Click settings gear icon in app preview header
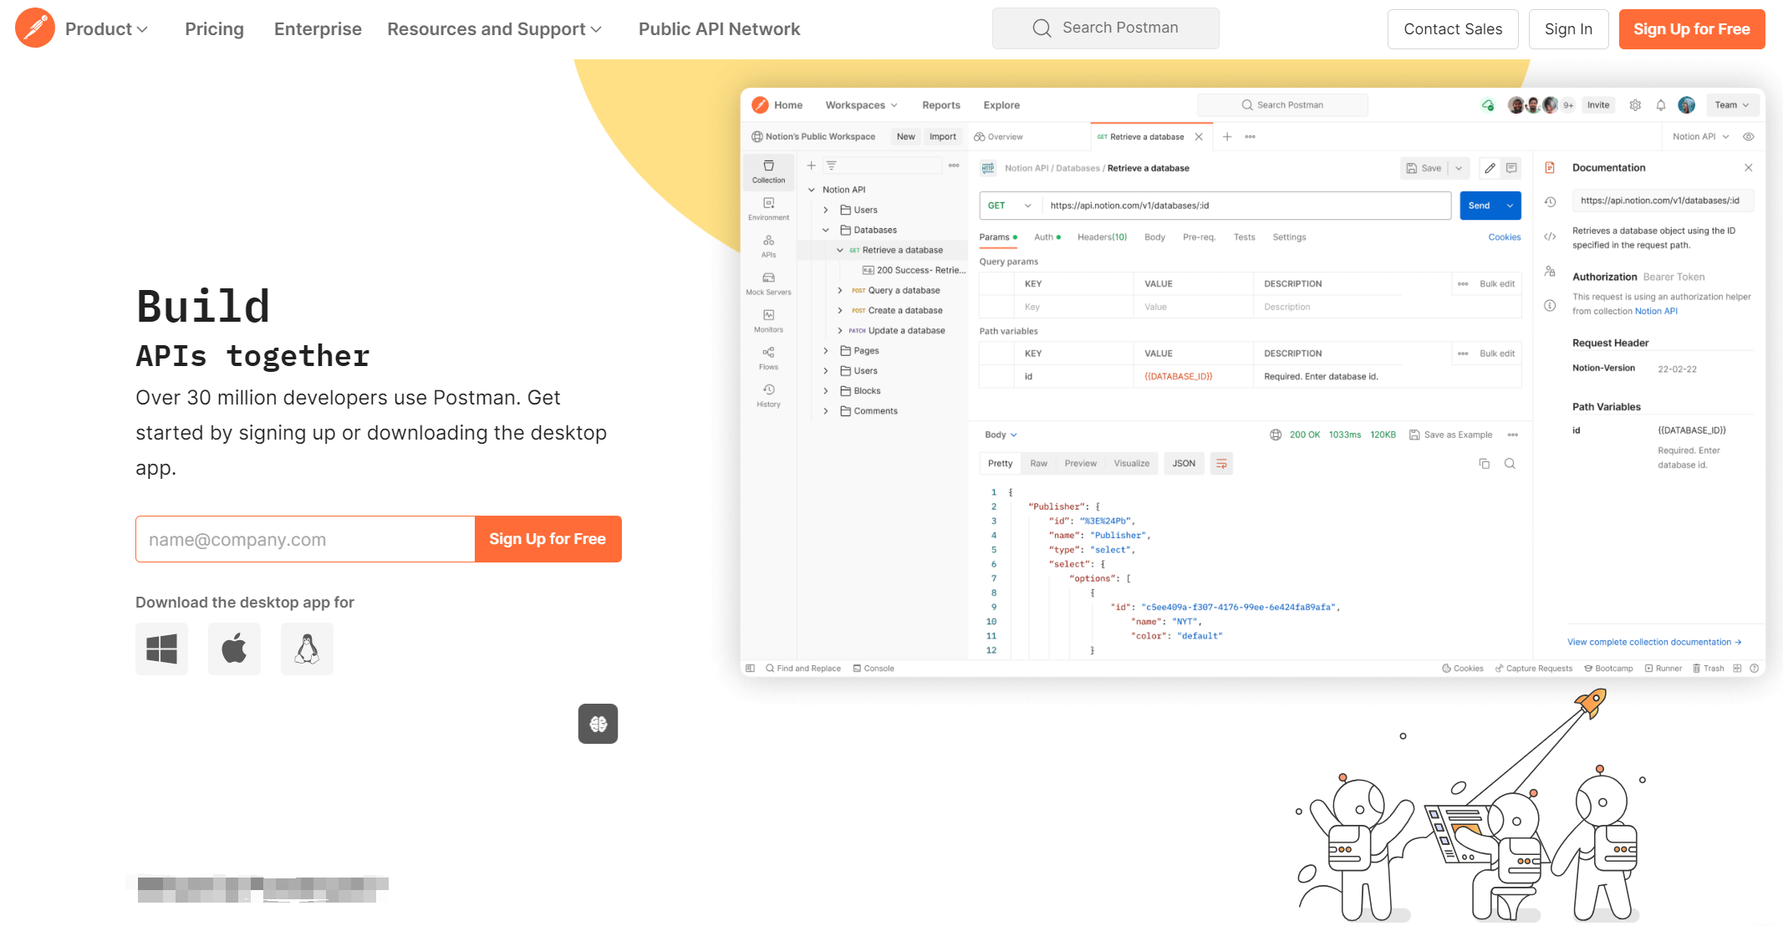The image size is (1783, 926). click(x=1635, y=105)
